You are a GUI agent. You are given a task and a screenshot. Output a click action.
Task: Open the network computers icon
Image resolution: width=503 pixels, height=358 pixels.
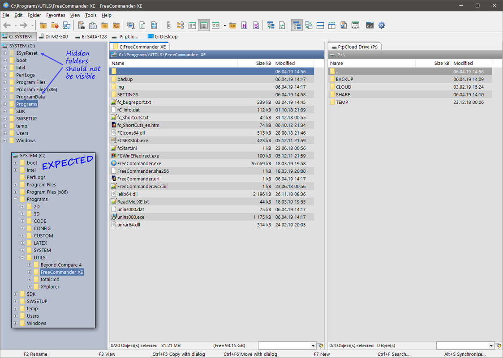click(66, 26)
